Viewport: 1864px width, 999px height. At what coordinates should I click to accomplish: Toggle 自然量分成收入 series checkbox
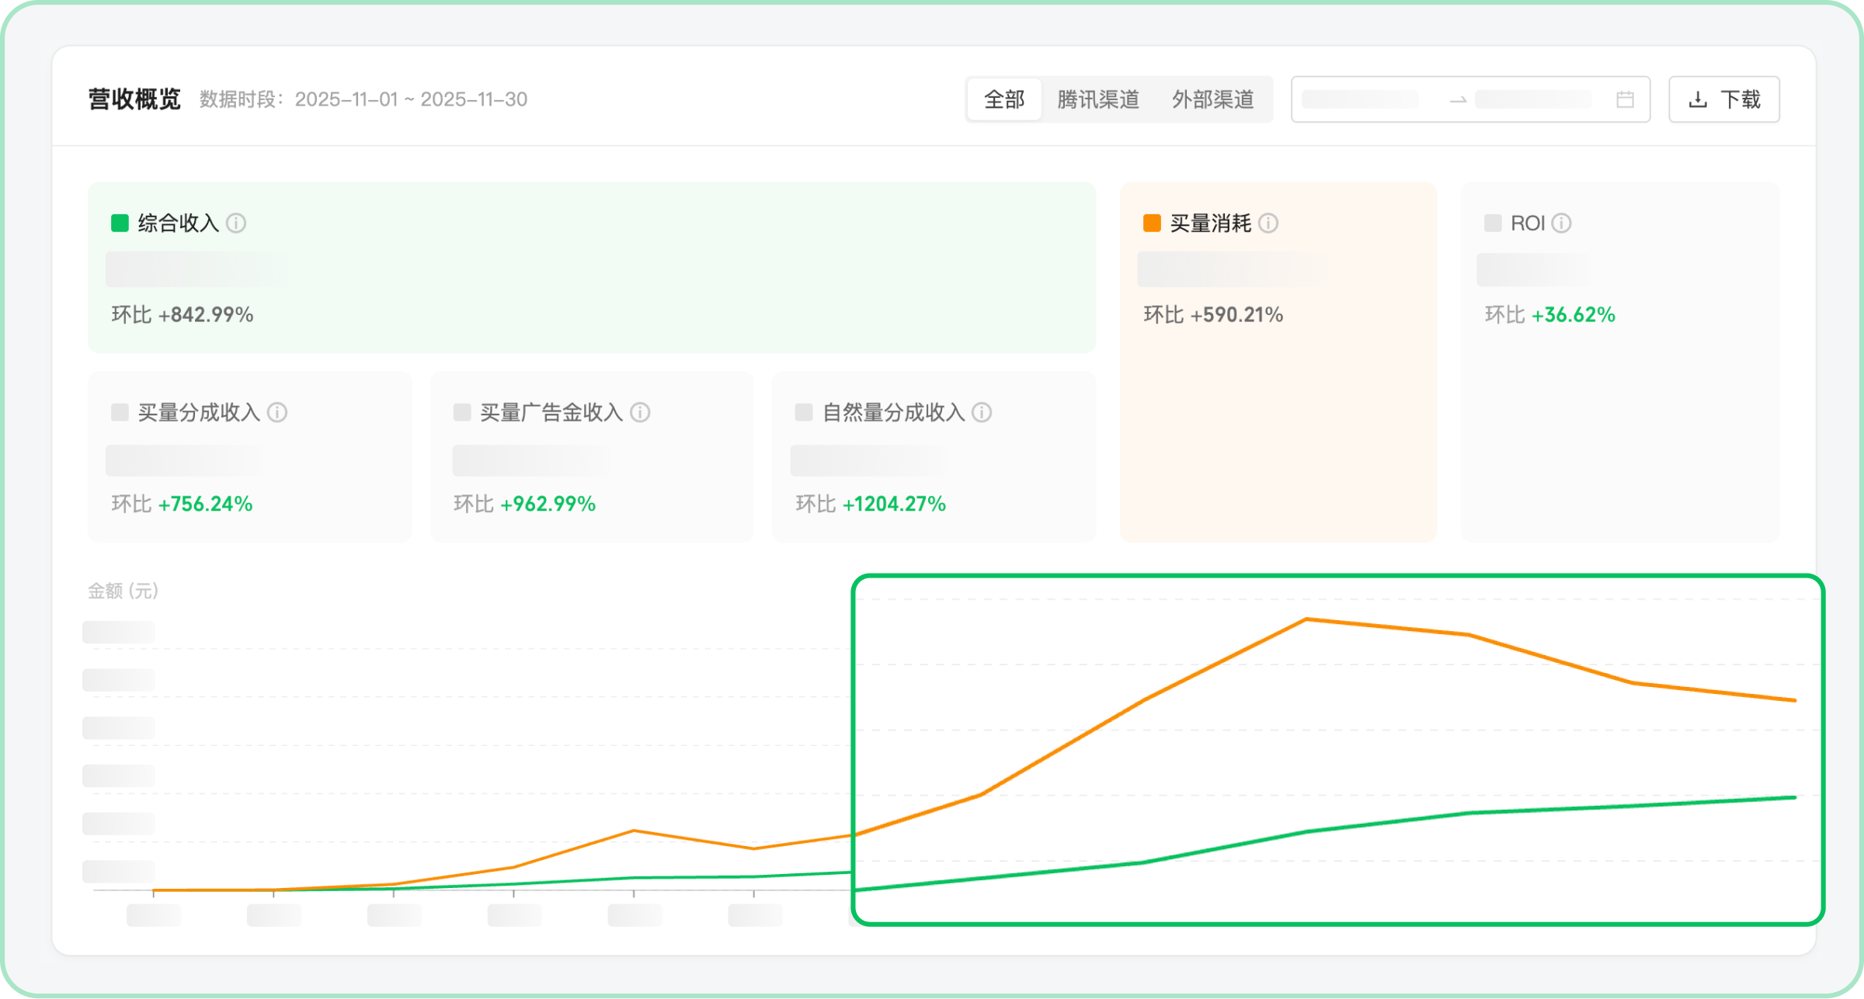[804, 412]
